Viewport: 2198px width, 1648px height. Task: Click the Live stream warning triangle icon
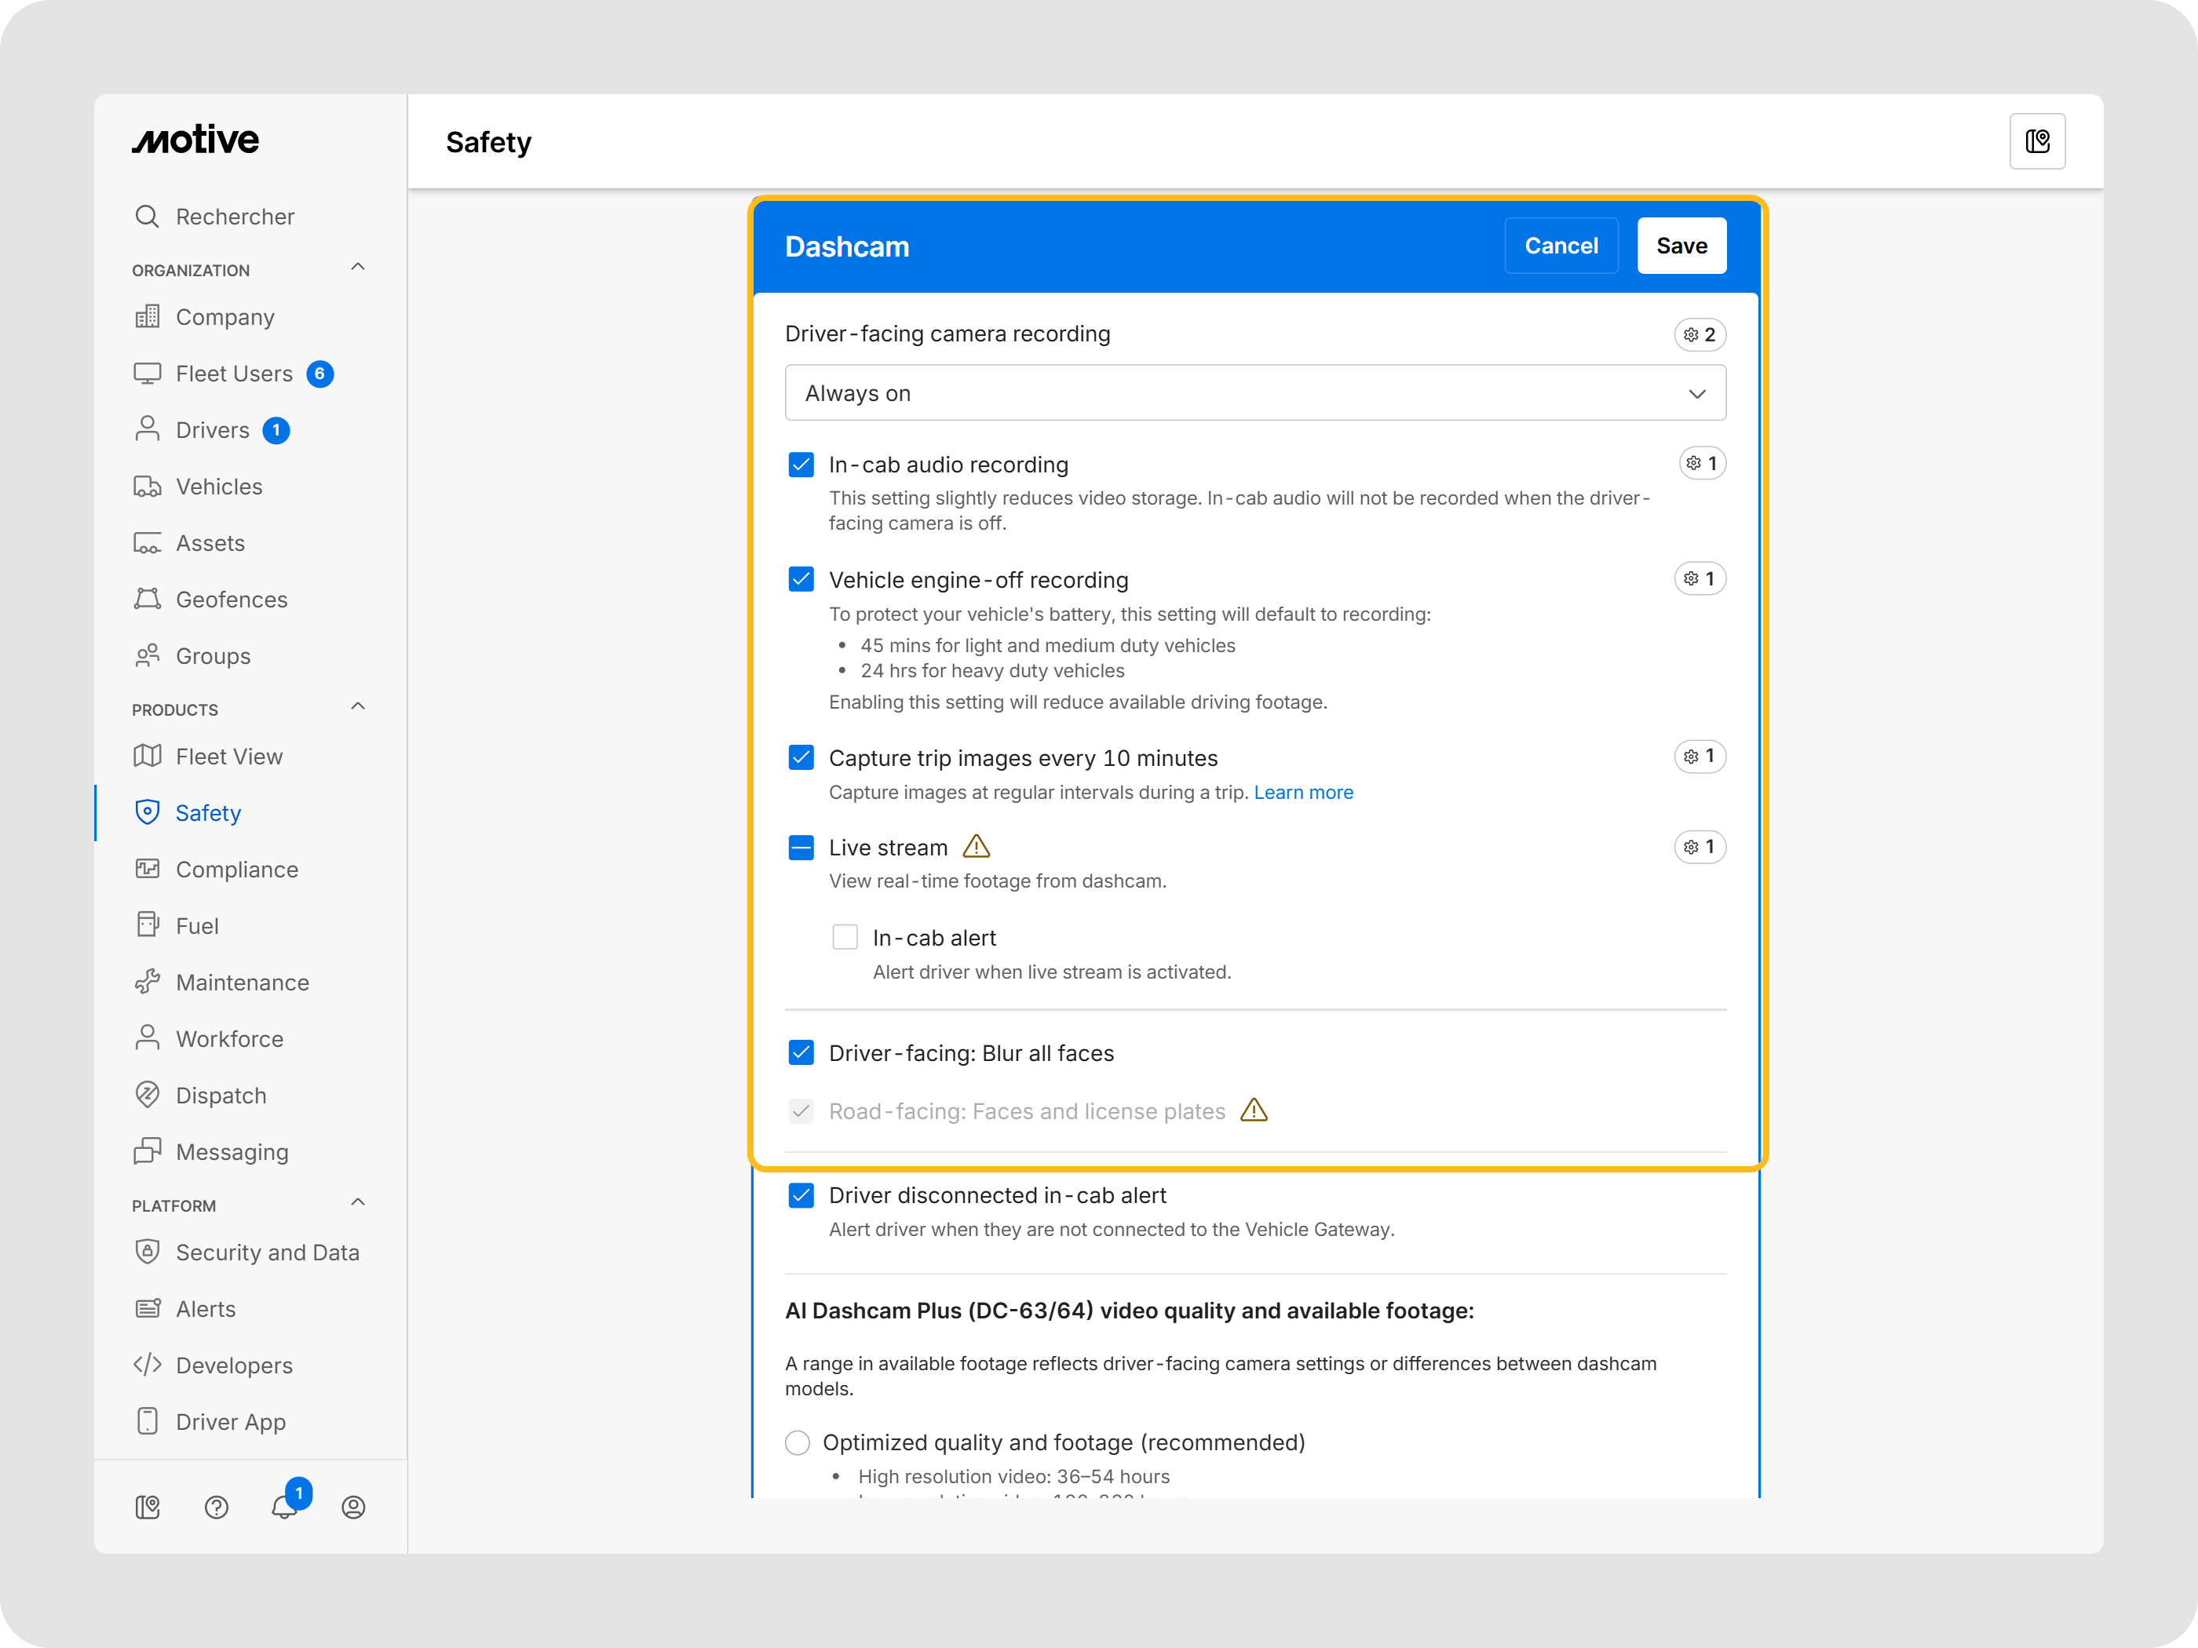coord(977,846)
